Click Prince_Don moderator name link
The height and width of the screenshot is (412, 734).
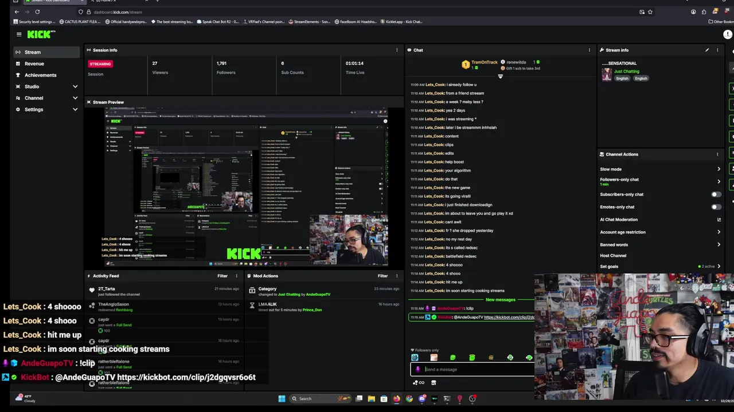click(x=312, y=310)
